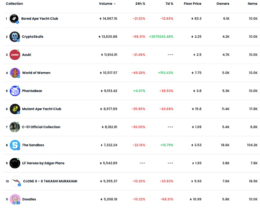The width and height of the screenshot is (260, 208).
Task: Click the +153.43% seven-day change
Action: tap(166, 73)
